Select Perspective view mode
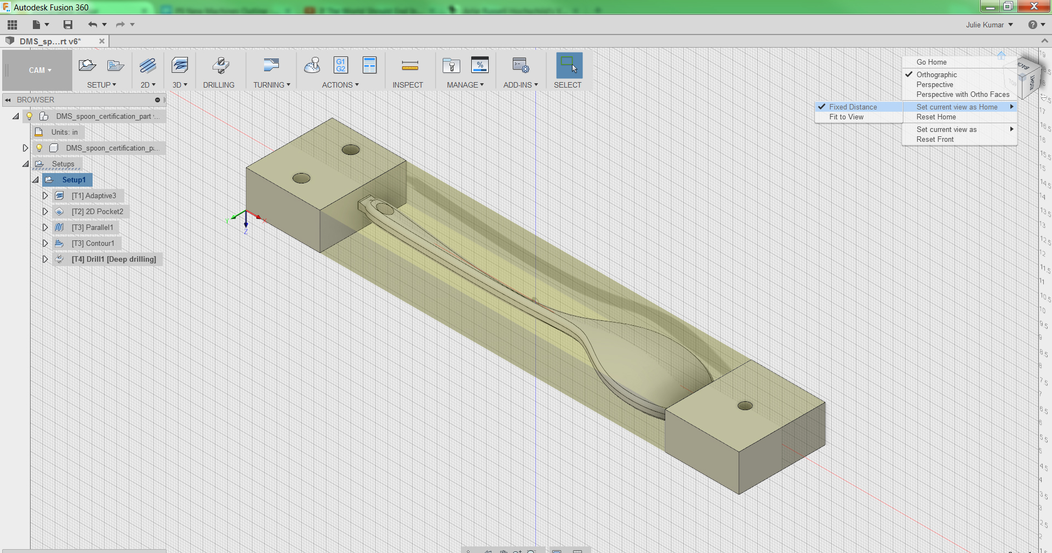Viewport: 1052px width, 553px height. [x=935, y=84]
